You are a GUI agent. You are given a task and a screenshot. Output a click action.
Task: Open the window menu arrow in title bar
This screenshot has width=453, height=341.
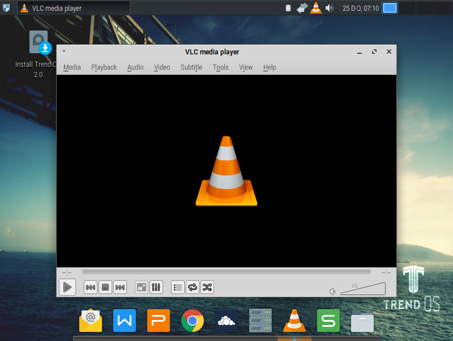[64, 52]
